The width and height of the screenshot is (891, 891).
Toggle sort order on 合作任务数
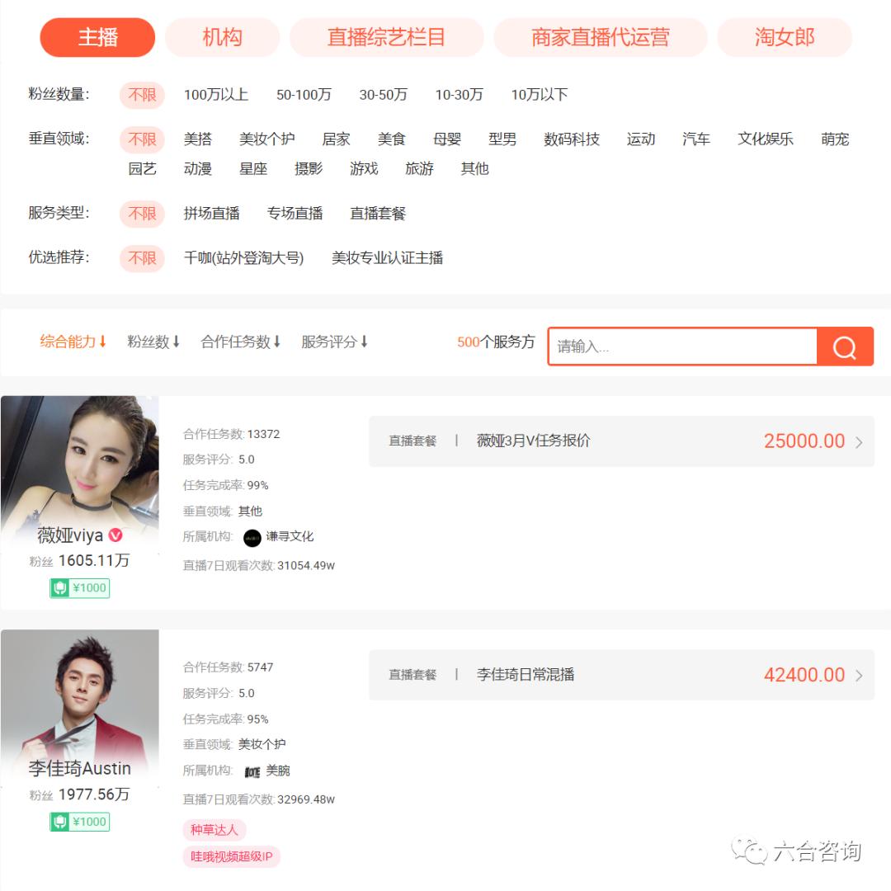[238, 342]
